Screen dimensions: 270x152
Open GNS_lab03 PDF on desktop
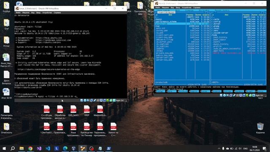(x=73, y=111)
